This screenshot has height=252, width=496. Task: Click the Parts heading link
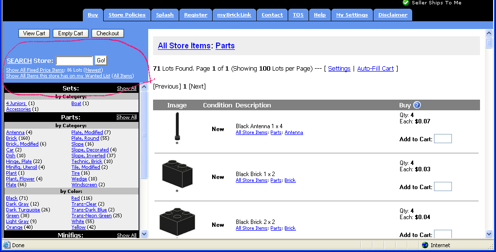pyautogui.click(x=225, y=46)
